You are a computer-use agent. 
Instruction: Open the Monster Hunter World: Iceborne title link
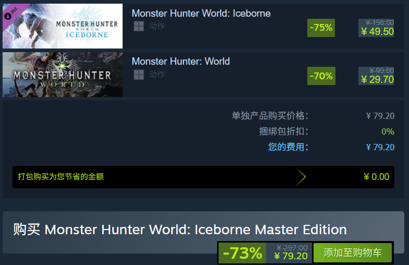[x=201, y=14]
